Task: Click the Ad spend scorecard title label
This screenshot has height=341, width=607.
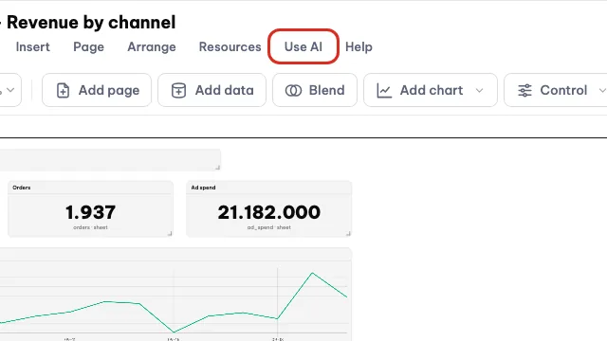Action: pyautogui.click(x=203, y=188)
